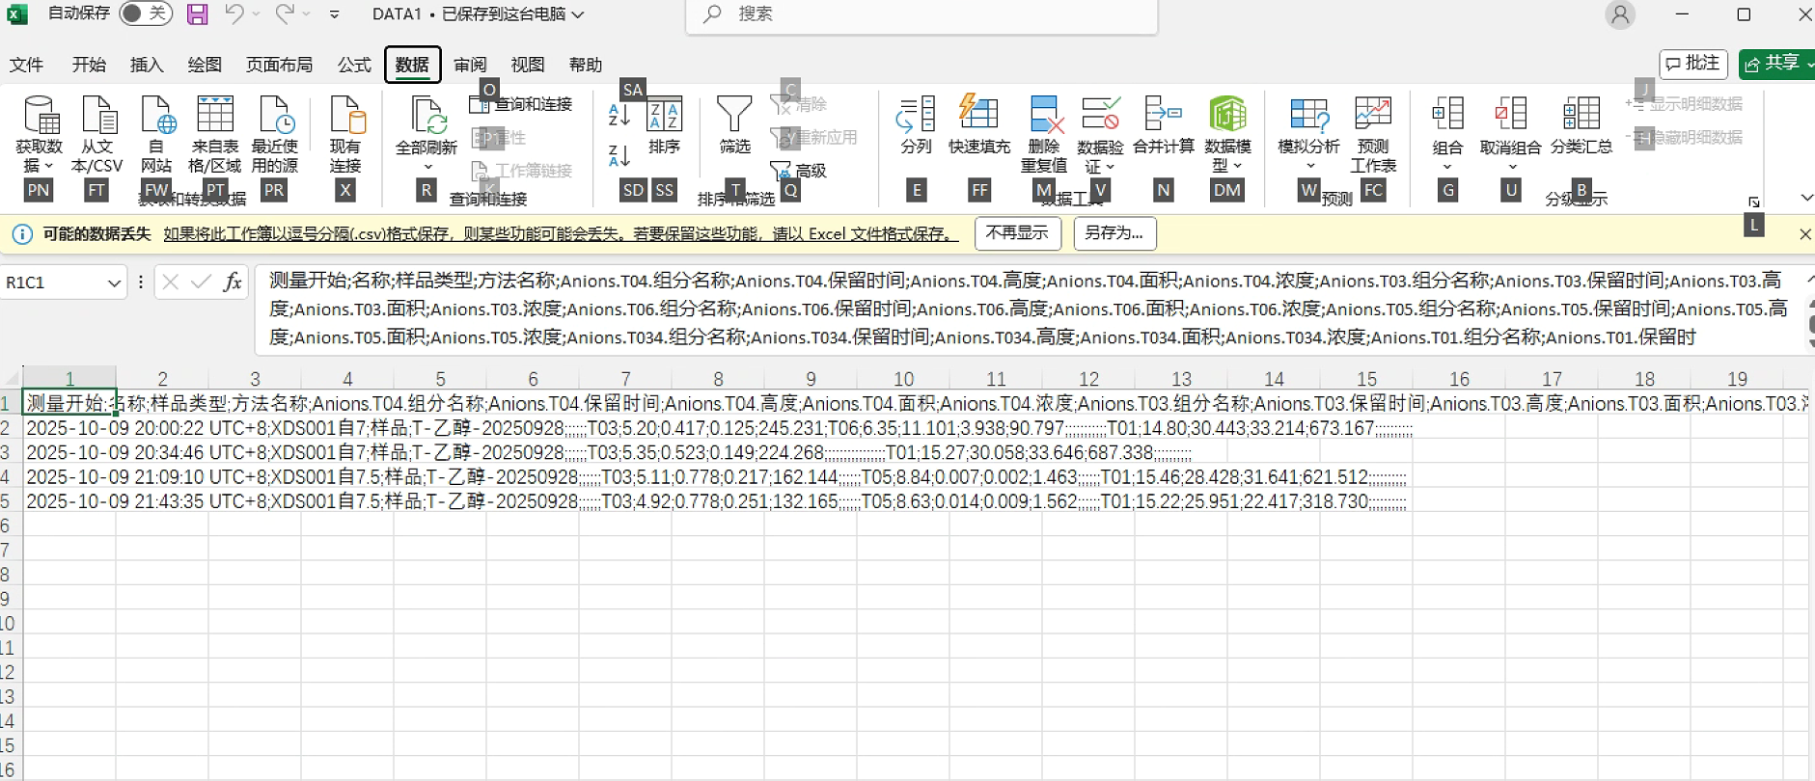This screenshot has width=1815, height=781.
Task: Click Remove Duplicates (删除重复值) icon
Action: coord(1044,116)
